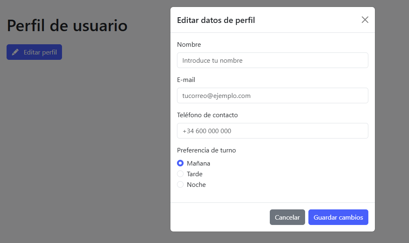Close the Editar datos de perfil dialog

point(365,20)
